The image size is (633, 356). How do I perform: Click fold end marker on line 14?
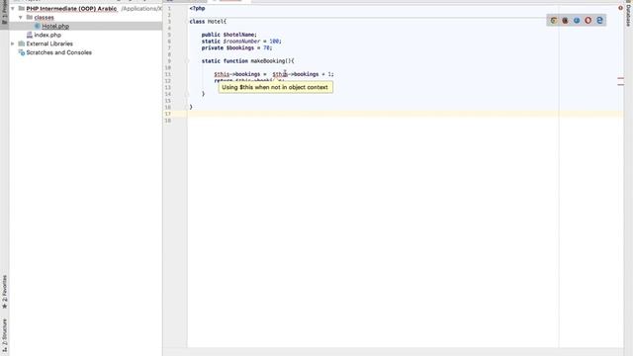click(x=187, y=94)
